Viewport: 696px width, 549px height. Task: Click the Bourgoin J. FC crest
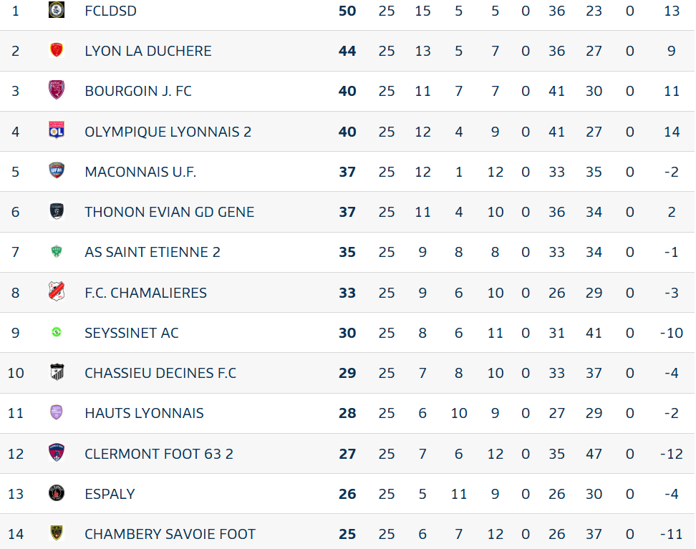coord(57,89)
